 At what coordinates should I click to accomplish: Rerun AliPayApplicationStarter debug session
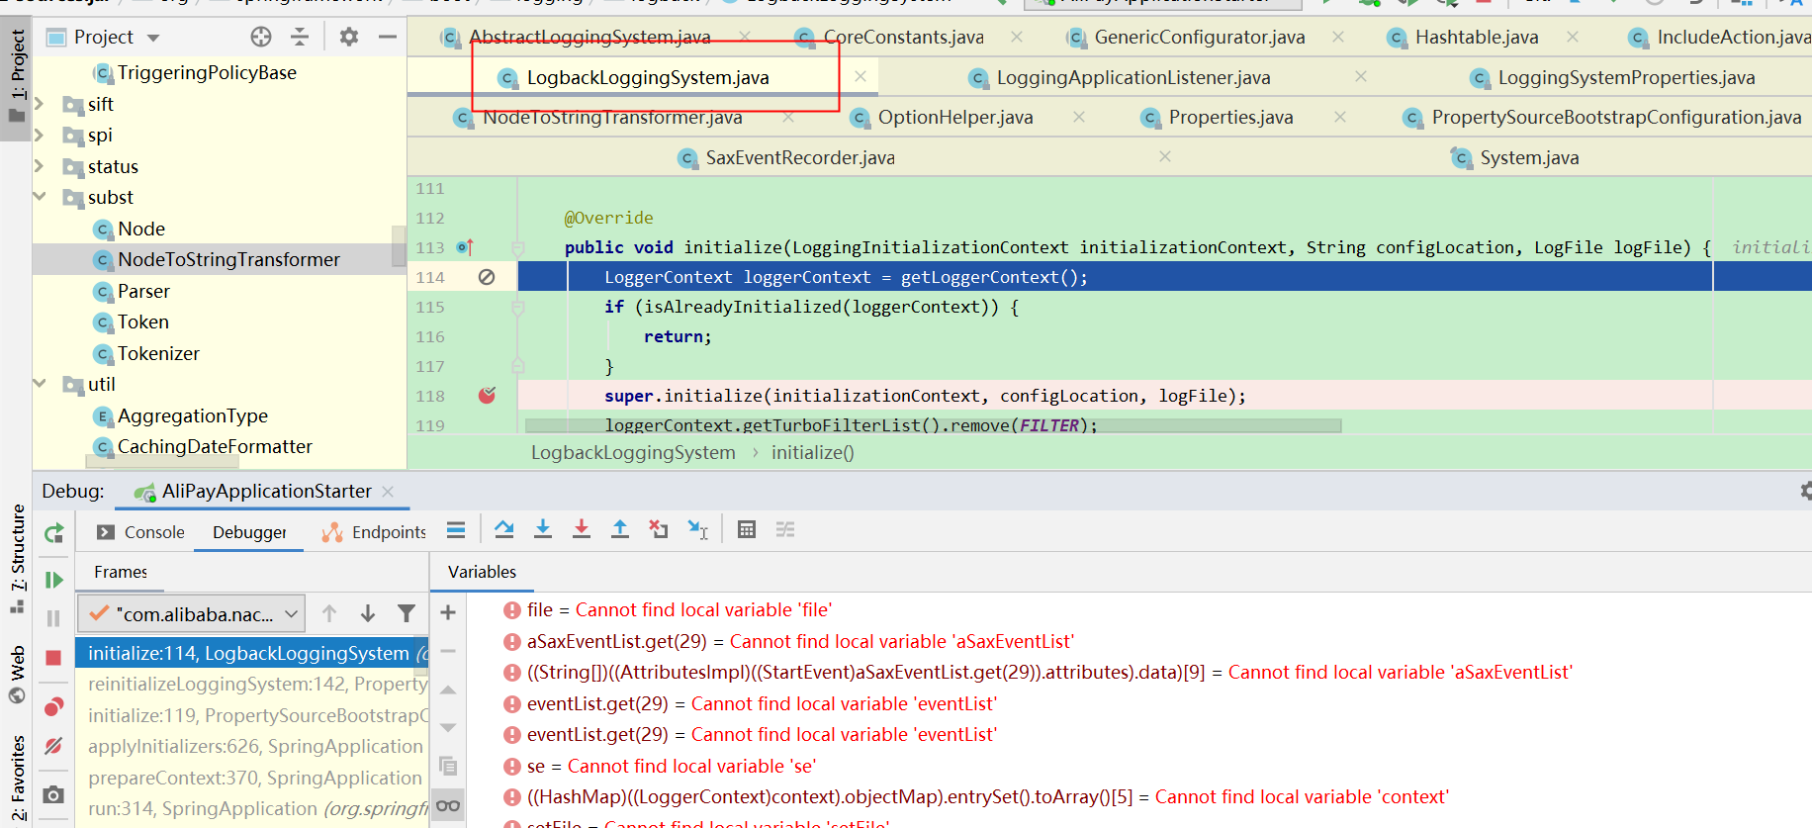click(x=54, y=533)
